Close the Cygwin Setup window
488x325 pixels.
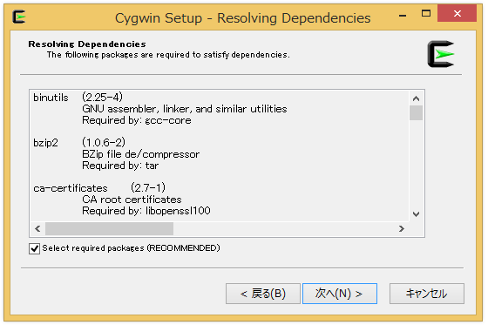coord(457,13)
